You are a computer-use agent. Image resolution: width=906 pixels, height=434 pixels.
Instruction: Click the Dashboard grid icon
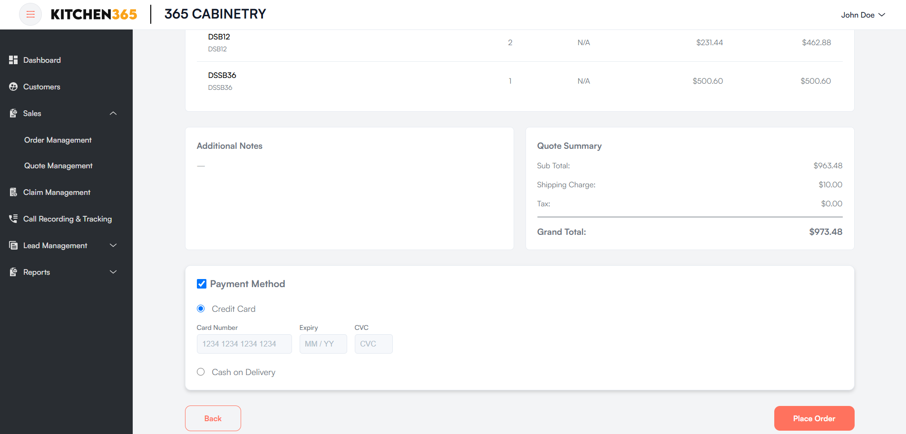click(13, 60)
